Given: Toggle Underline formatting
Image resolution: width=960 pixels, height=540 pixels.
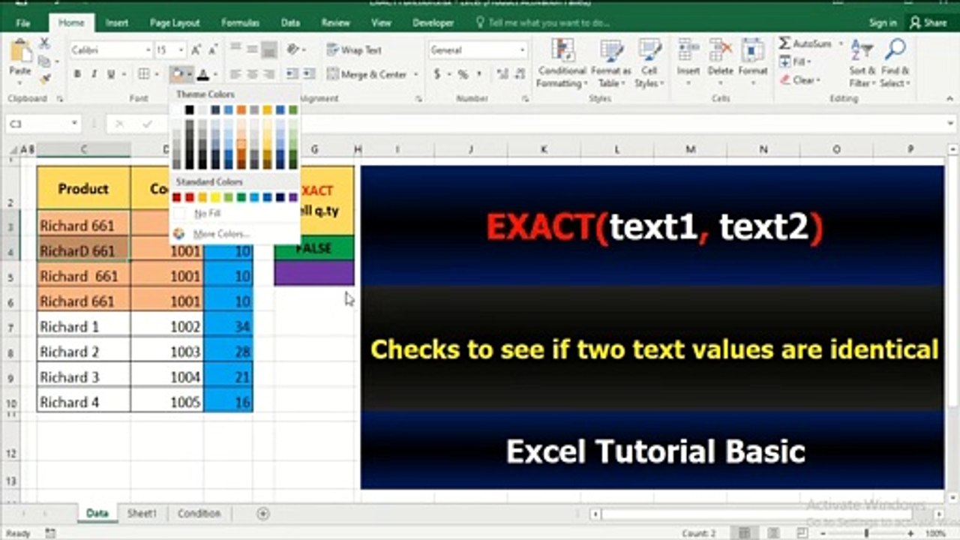Looking at the screenshot, I should coord(111,74).
